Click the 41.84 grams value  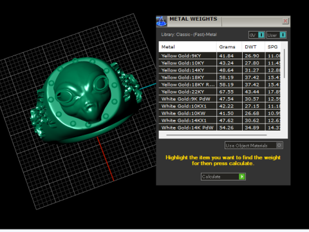(x=226, y=56)
